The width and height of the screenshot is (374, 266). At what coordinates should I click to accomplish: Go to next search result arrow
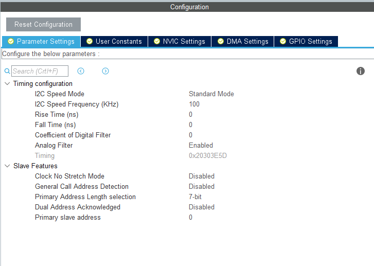(105, 71)
